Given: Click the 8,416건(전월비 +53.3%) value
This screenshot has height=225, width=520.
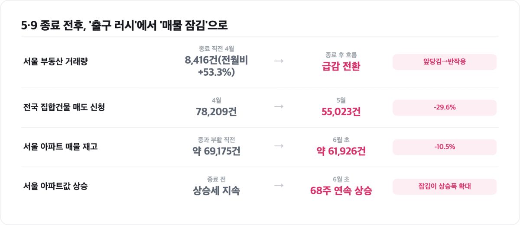Looking at the screenshot, I should click(216, 66).
